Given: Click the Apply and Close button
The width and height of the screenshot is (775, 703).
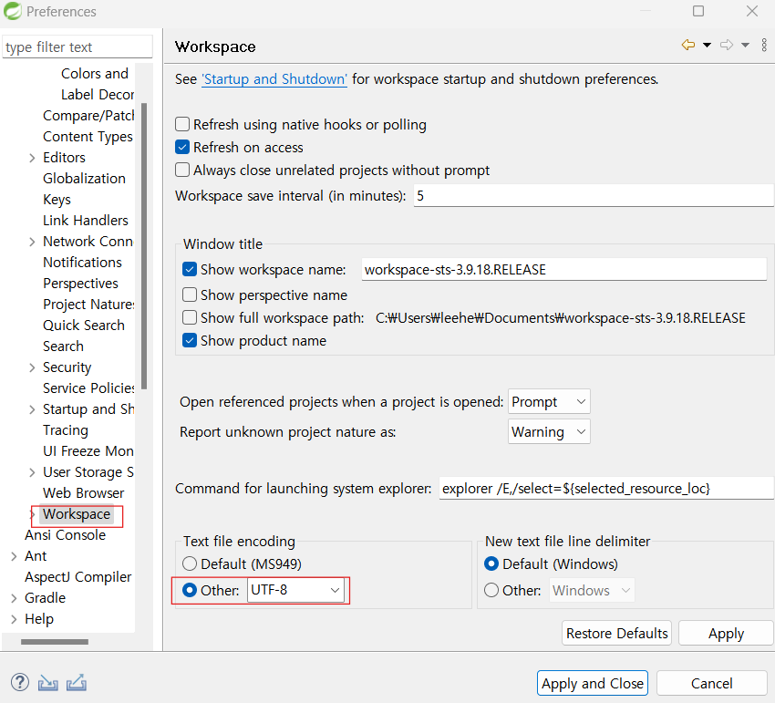Looking at the screenshot, I should click(592, 683).
